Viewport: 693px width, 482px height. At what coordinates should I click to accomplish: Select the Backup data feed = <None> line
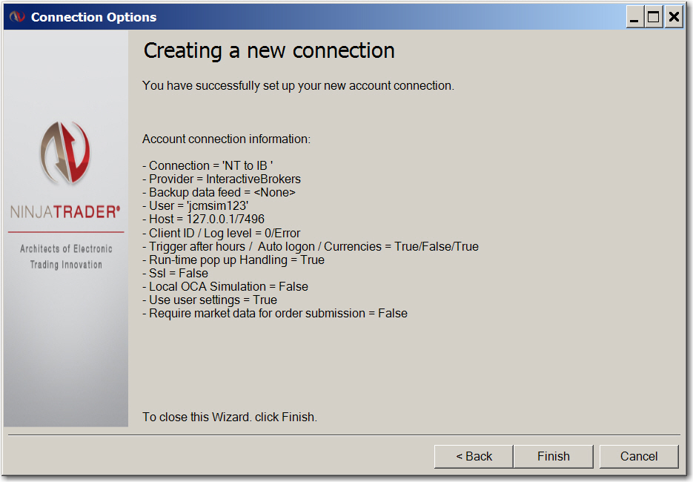coord(219,192)
